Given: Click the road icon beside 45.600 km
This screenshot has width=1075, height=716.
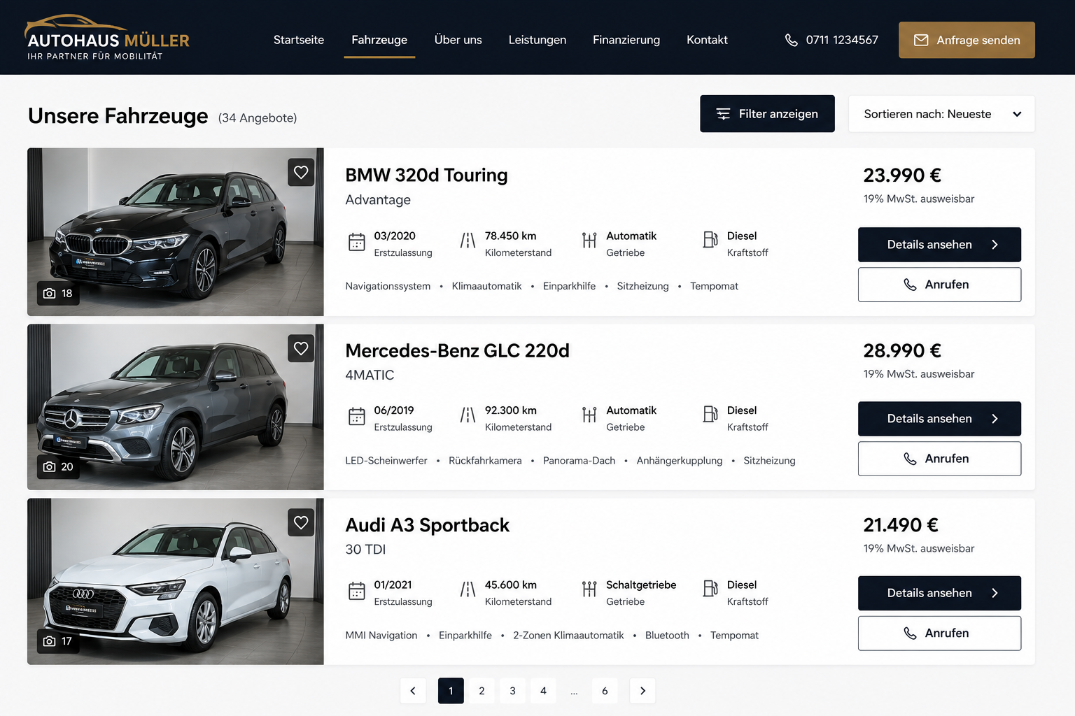Looking at the screenshot, I should [x=468, y=589].
